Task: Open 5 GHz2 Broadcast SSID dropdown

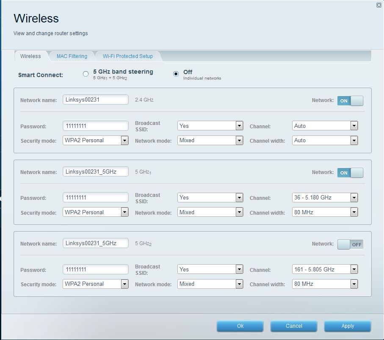Action: tap(210, 269)
